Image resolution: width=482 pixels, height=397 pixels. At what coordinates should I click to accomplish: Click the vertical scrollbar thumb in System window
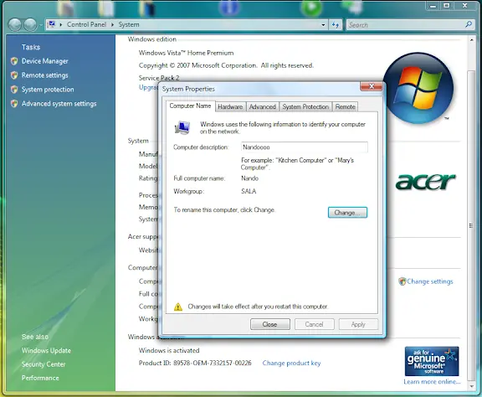[471, 225]
